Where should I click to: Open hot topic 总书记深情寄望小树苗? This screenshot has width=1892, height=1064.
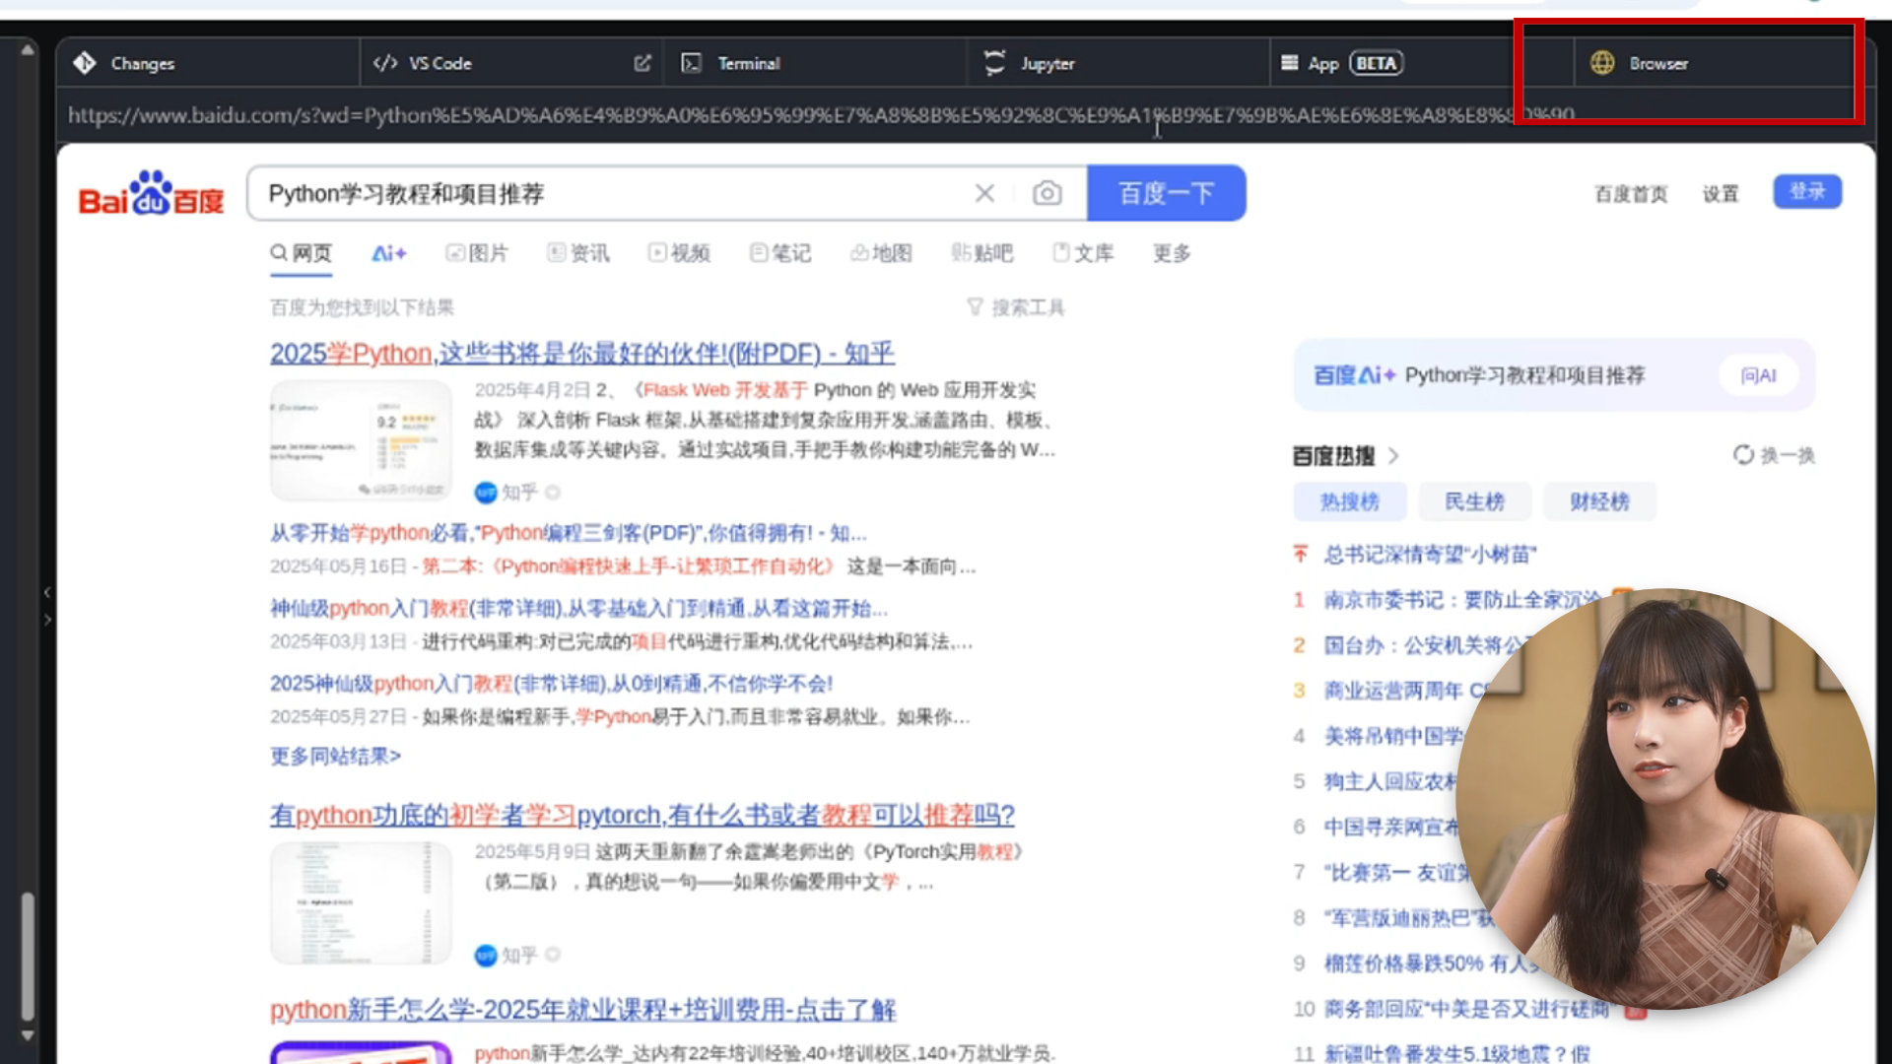[1430, 555]
